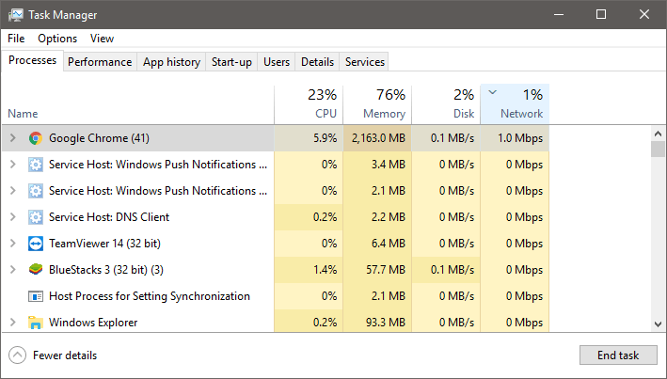The height and width of the screenshot is (379, 667).
Task: Select TeamViewer 6.4 MB memory cell
Action: click(x=377, y=244)
